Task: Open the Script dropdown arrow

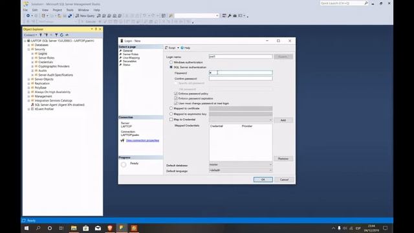Action: click(178, 48)
